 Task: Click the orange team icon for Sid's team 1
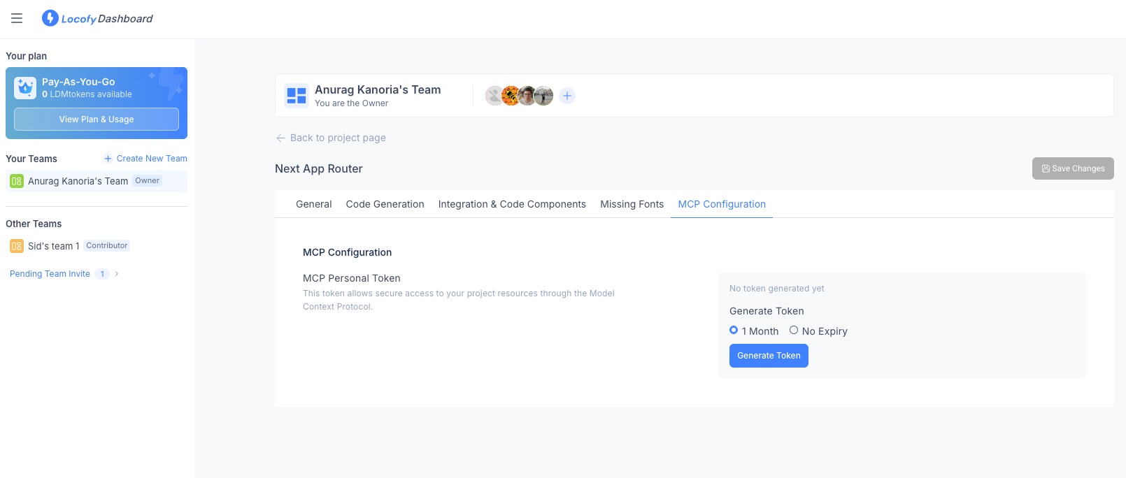tap(15, 245)
